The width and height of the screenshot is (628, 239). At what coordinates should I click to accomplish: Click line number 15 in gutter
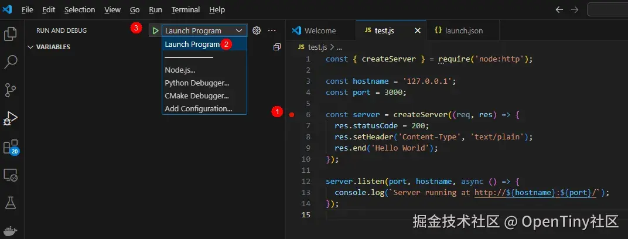306,215
